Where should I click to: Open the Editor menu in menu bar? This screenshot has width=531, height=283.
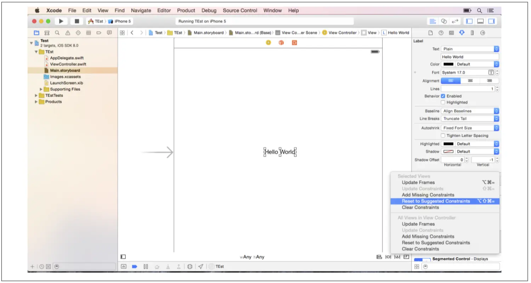(x=164, y=11)
